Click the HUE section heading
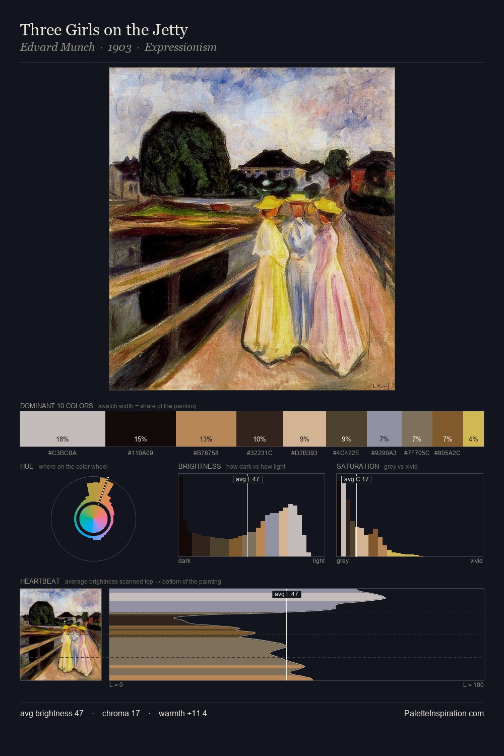Image resolution: width=504 pixels, height=756 pixels. pyautogui.click(x=27, y=466)
